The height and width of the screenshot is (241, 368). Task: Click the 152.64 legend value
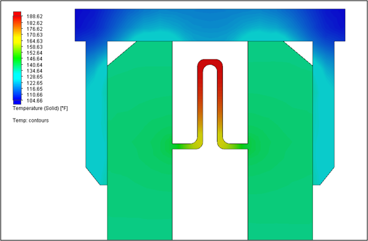[35, 53]
